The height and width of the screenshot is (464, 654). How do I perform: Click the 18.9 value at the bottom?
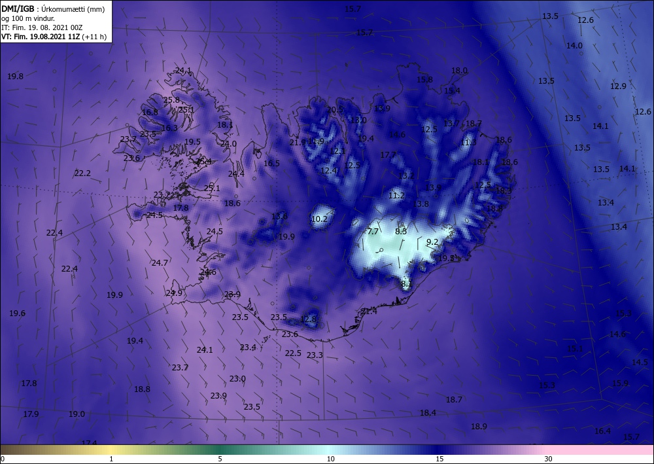pyautogui.click(x=479, y=426)
